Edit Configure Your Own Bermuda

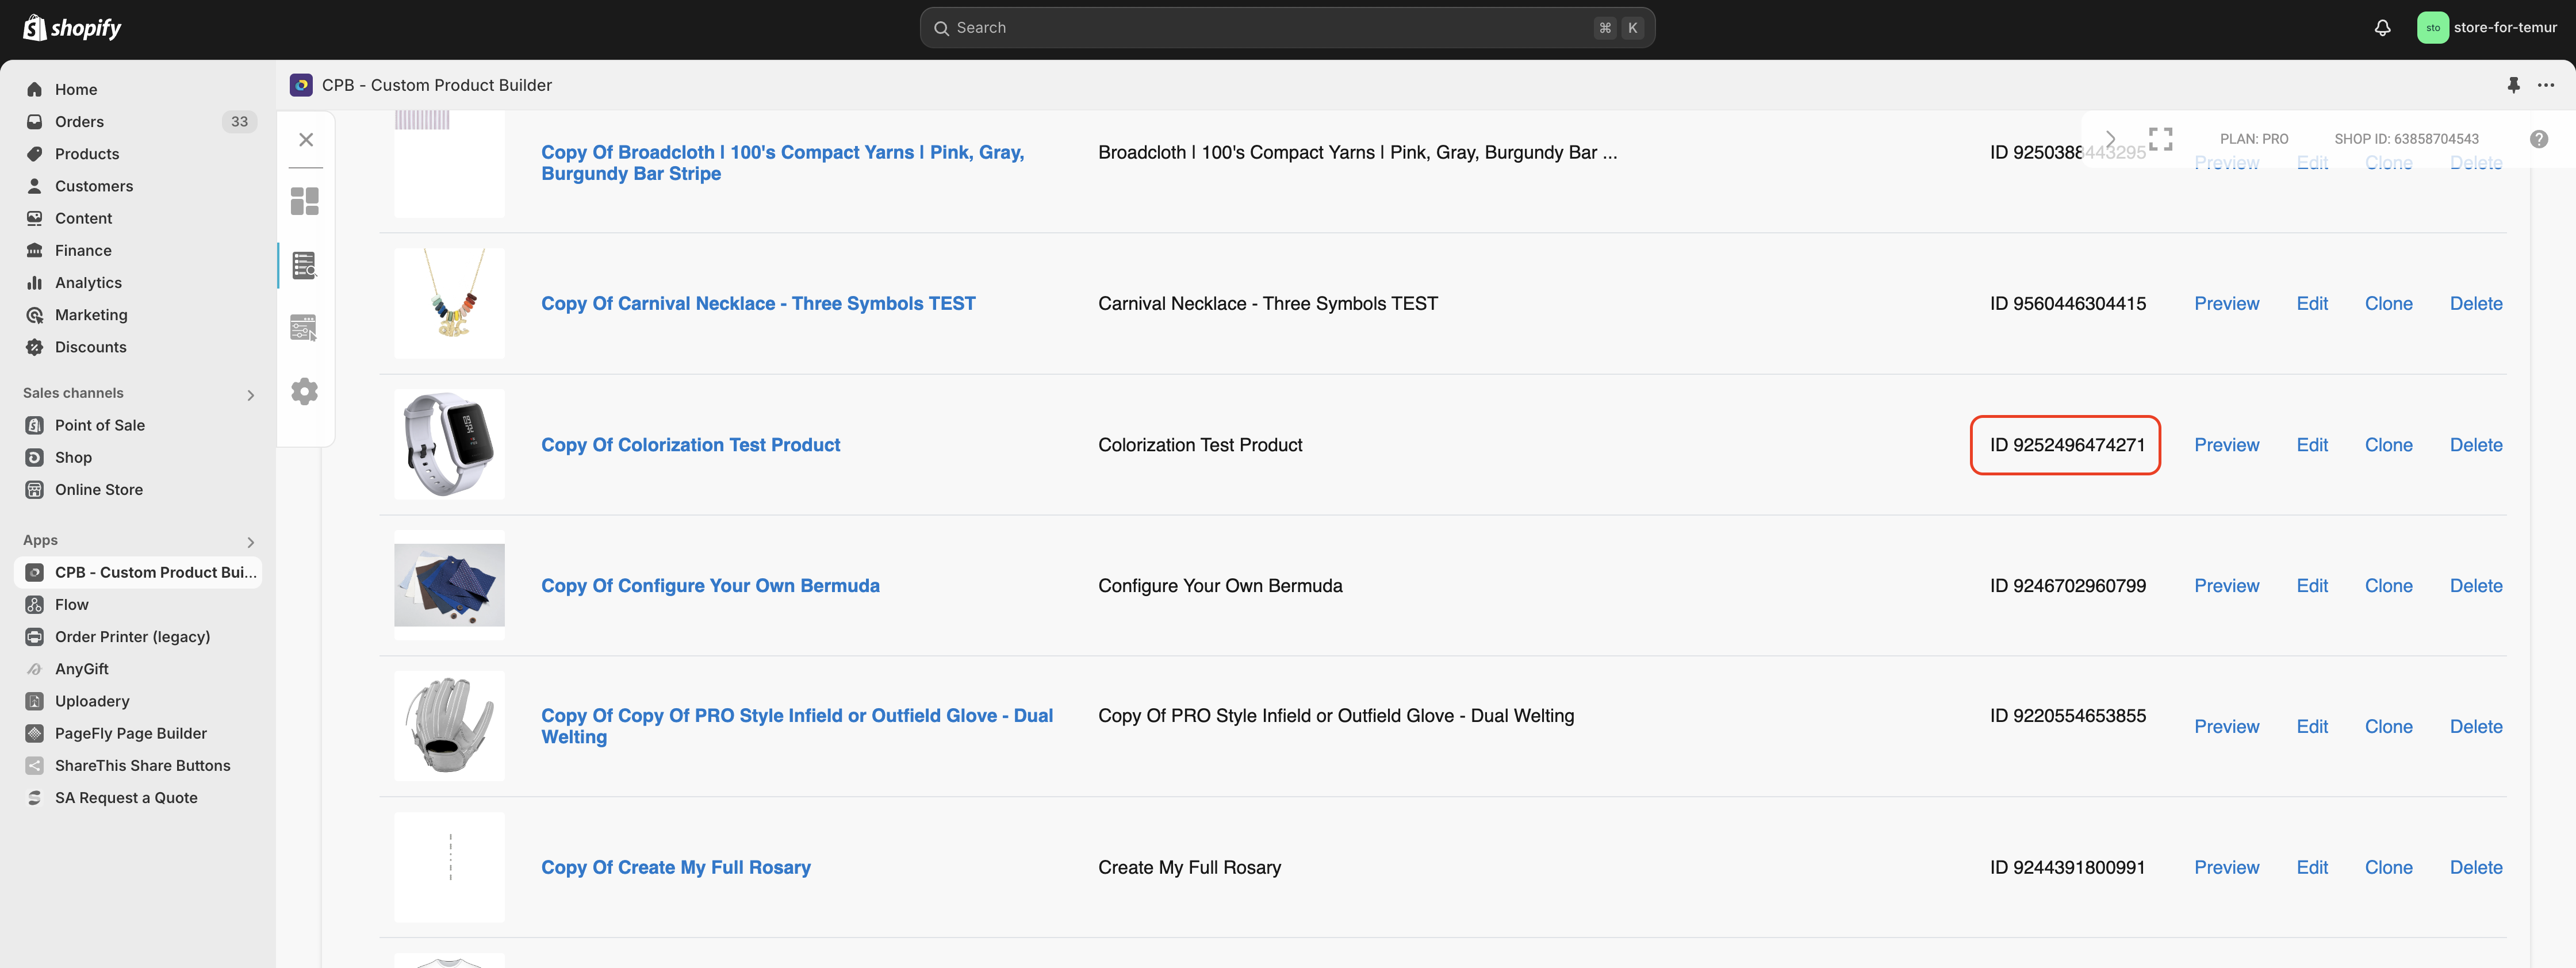(x=2312, y=585)
